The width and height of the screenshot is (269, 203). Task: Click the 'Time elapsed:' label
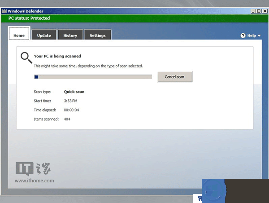click(x=45, y=110)
